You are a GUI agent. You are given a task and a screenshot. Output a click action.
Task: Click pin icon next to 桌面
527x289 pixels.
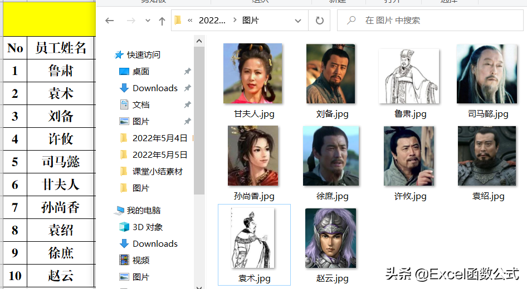coord(188,71)
